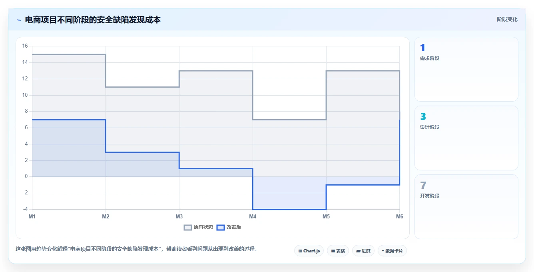
Task: Click the 表格 tag
Action: pyautogui.click(x=338, y=251)
